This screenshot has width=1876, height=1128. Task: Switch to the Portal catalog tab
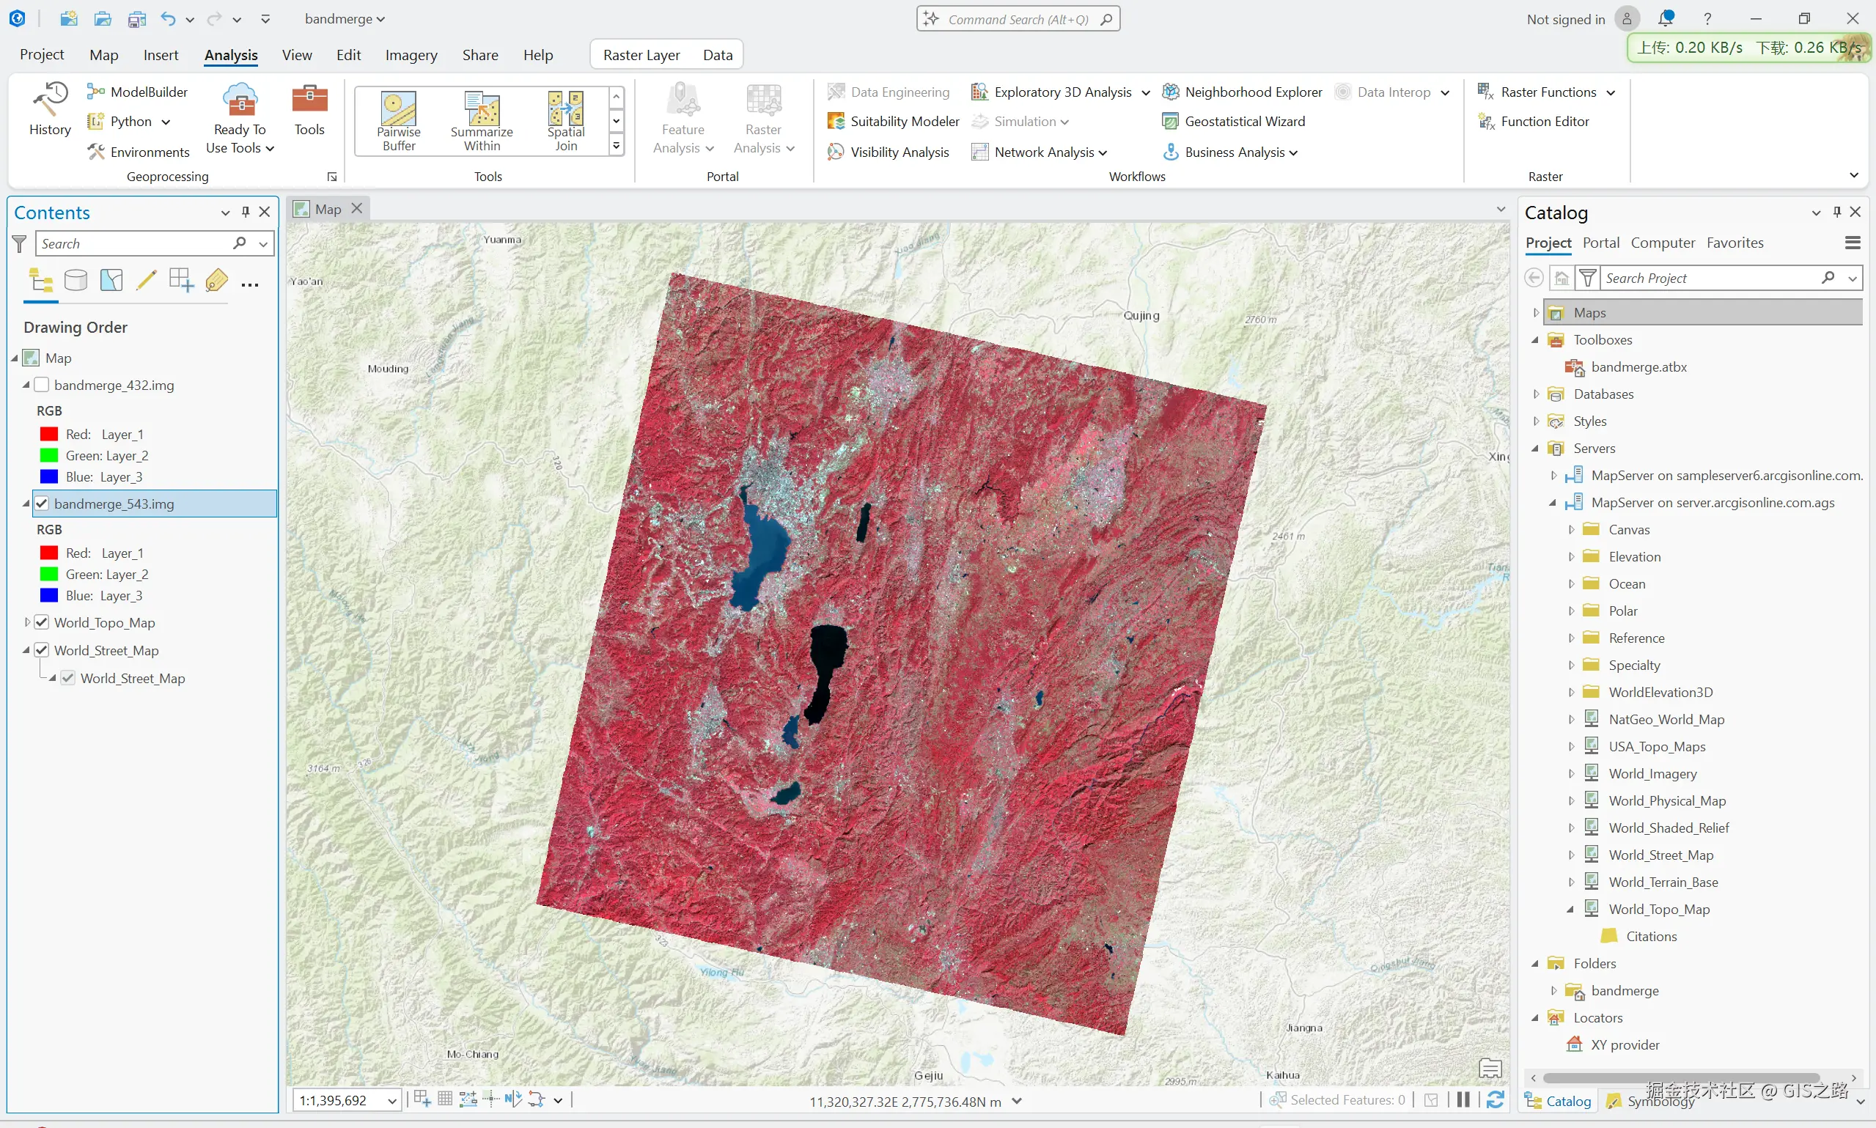point(1600,243)
